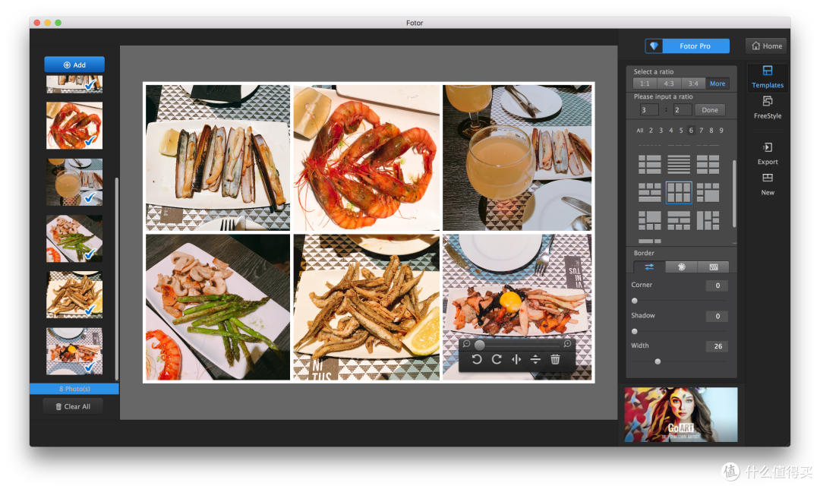Click red prawns photo in collage
This screenshot has height=489, width=820.
[x=367, y=157]
